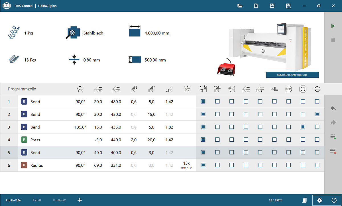This screenshot has height=206, width=342.
Task: Insert a new program row
Action: tap(333, 137)
